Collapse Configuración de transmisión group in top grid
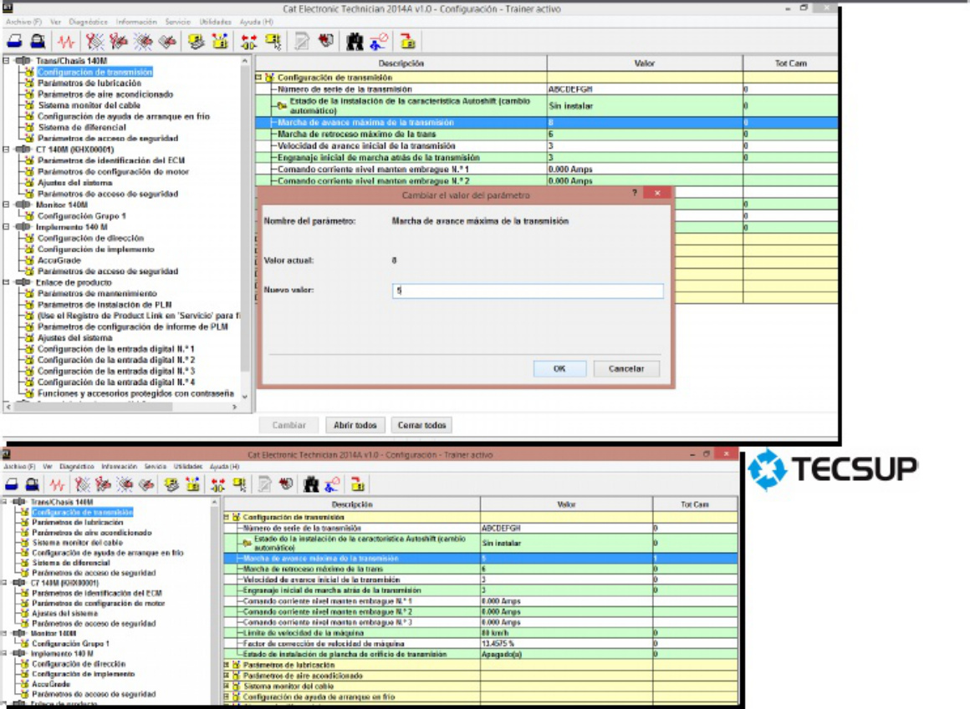The image size is (970, 709). 258,77
